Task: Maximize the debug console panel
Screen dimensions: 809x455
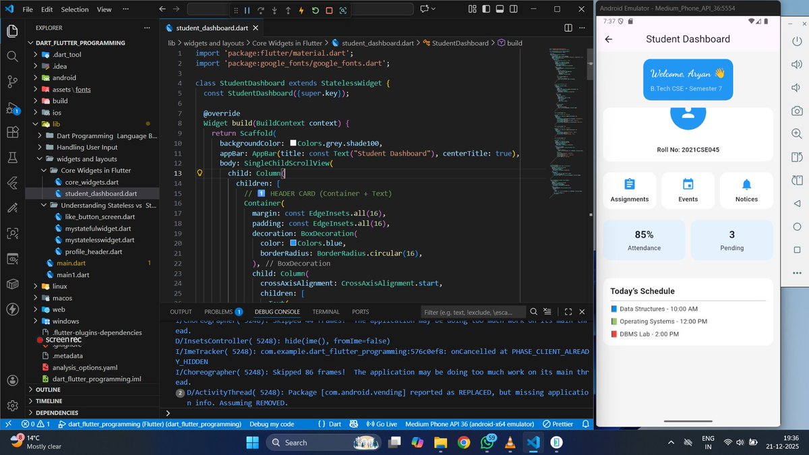Action: coord(568,312)
